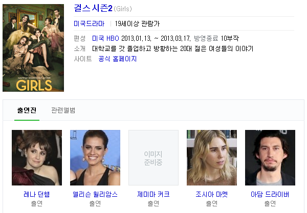Click the 아담 드라이버 name link
Image resolution: width=307 pixels, height=213 pixels.
[x=270, y=194]
